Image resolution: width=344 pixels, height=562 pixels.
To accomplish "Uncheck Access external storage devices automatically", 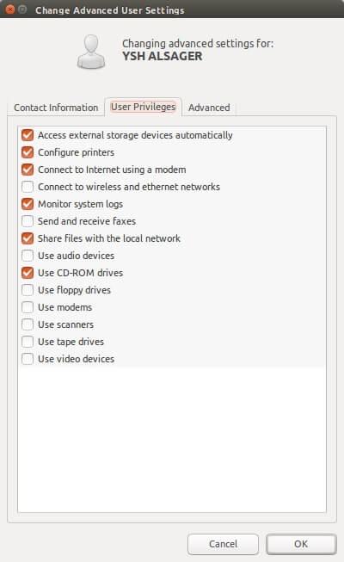I will (x=28, y=135).
